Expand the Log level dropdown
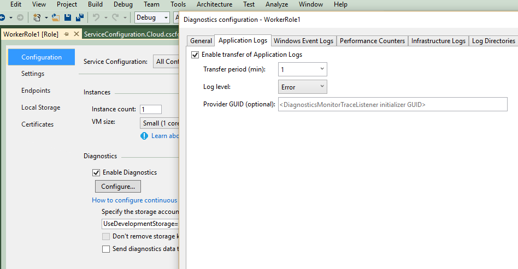Screen dimensions: 518x269 [x=303, y=87]
